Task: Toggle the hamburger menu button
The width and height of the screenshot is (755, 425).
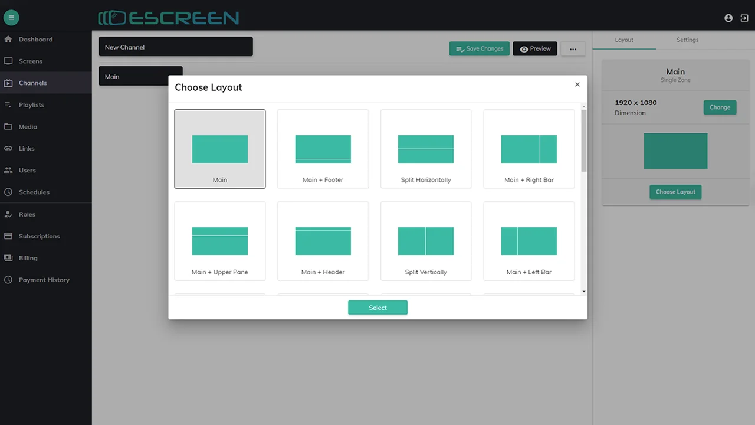Action: point(11,18)
